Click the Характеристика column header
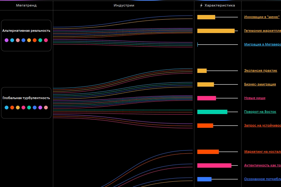The image size is (281, 187). [220, 5]
